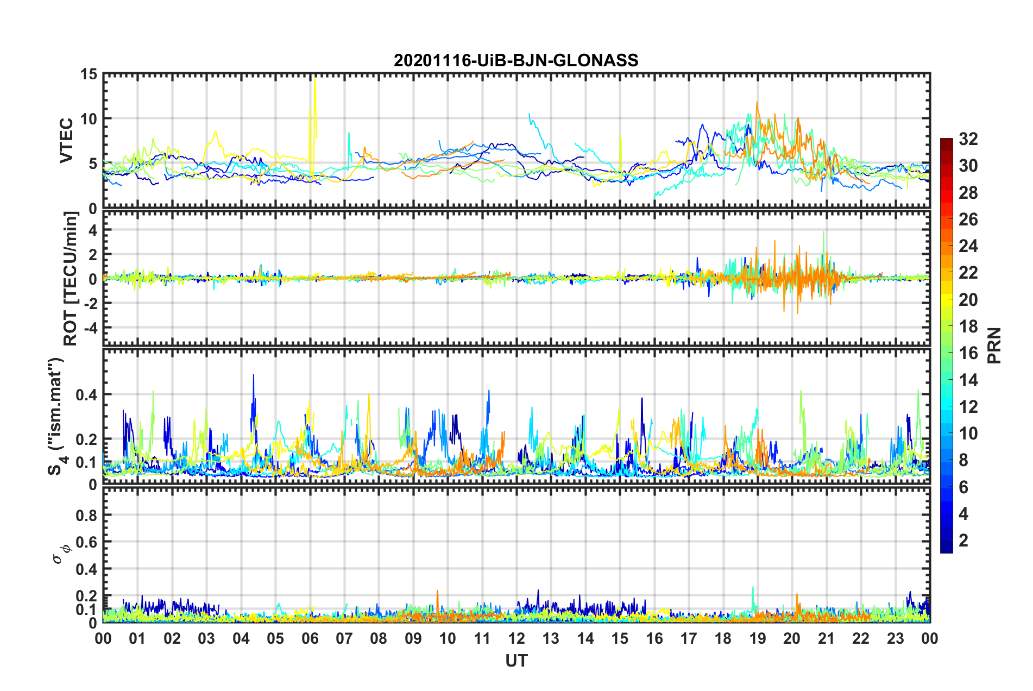Click the 15 tick on the VTEC axis
This screenshot has height=691, width=1033.
pyautogui.click(x=88, y=74)
